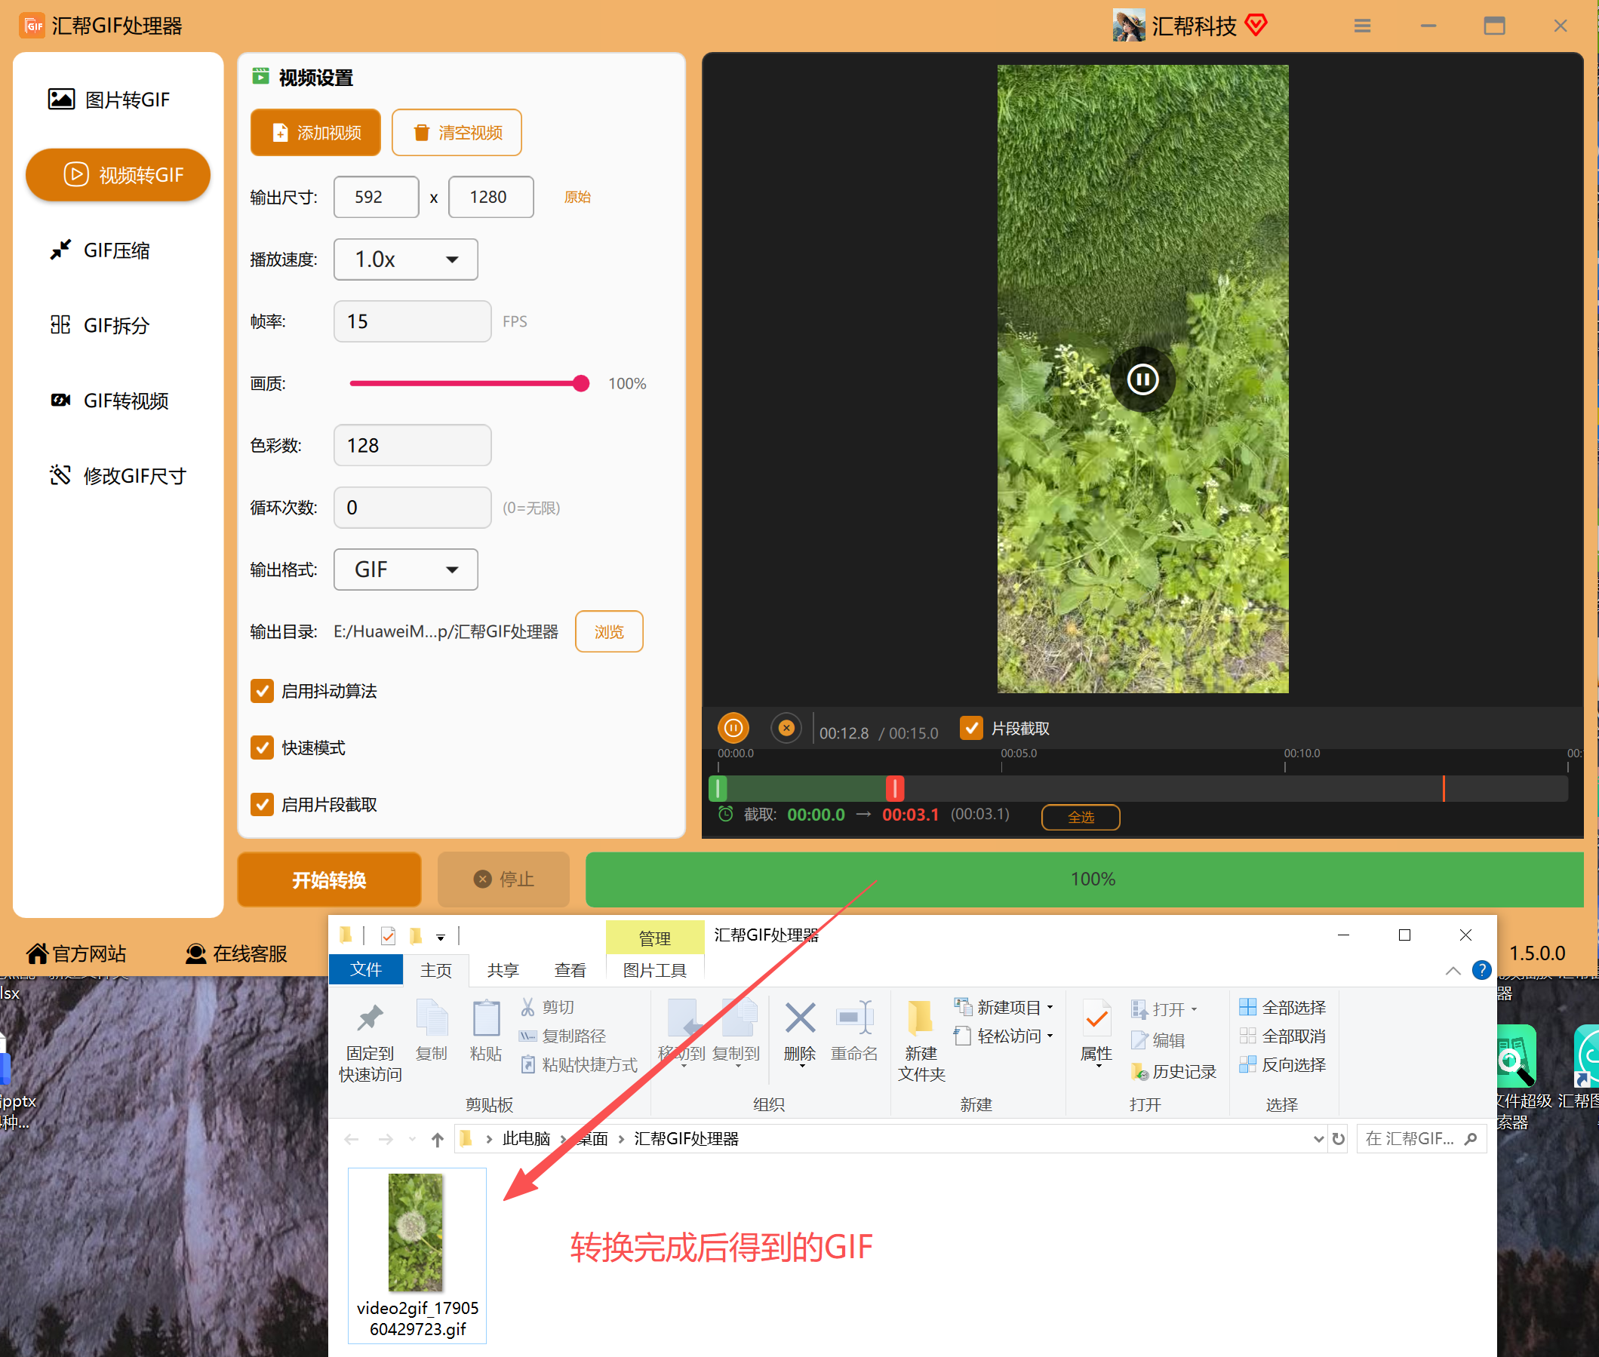The image size is (1599, 1357).
Task: Click the output height field 1280
Action: coord(491,197)
